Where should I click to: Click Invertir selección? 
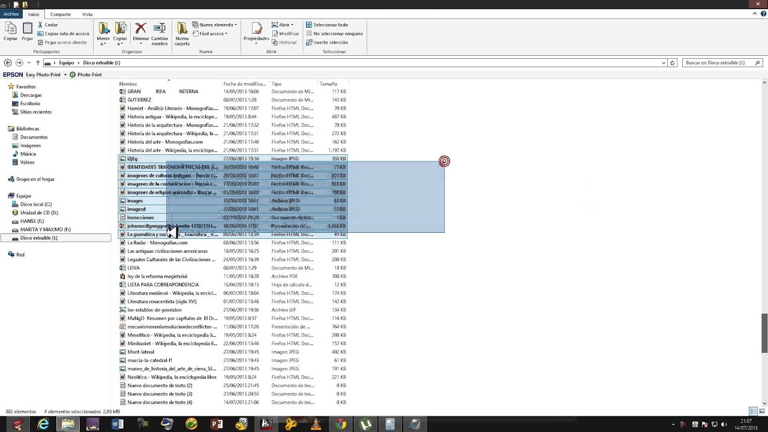coord(327,42)
